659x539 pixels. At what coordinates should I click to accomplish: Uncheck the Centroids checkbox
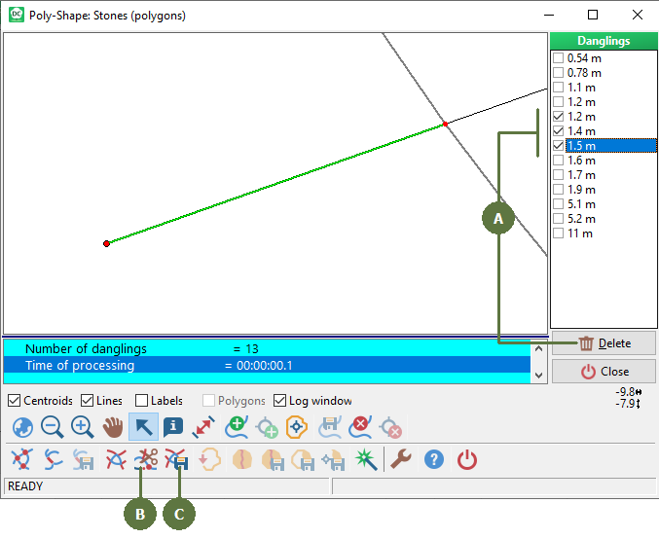click(15, 401)
